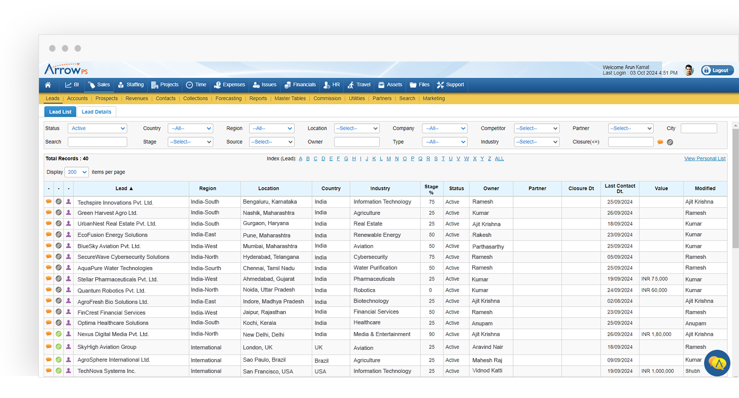Viewport: 739px width, 398px height.
Task: Change items per page dropdown showing 200
Action: 77,172
